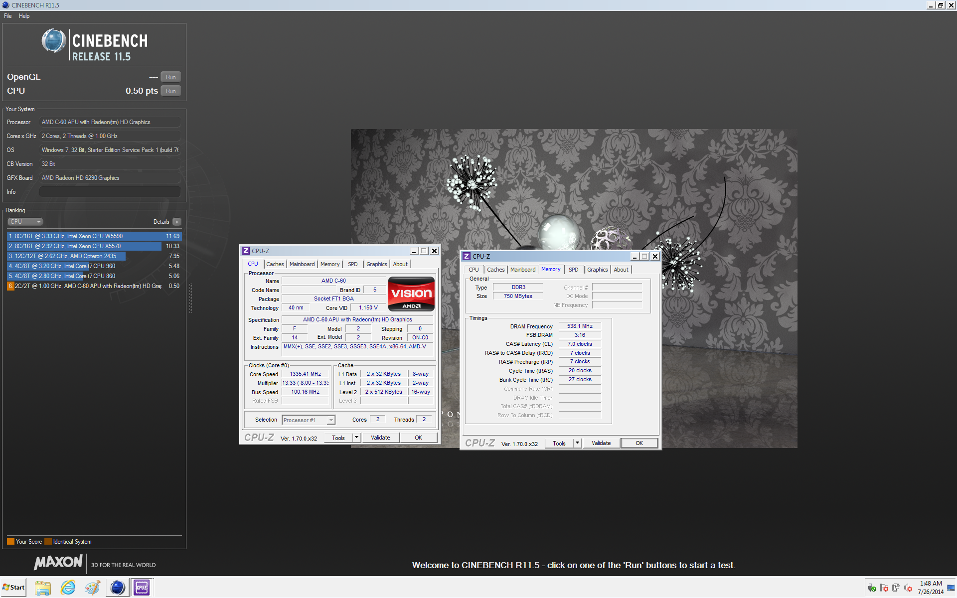Switch to Graphics tab in Memory CPU-Z window

[597, 270]
